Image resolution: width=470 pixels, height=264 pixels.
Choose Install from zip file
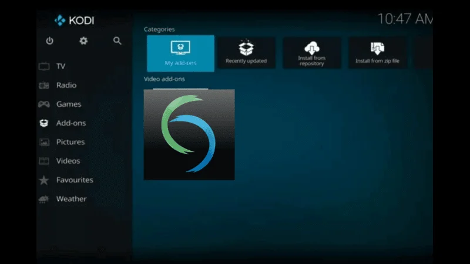(x=377, y=53)
